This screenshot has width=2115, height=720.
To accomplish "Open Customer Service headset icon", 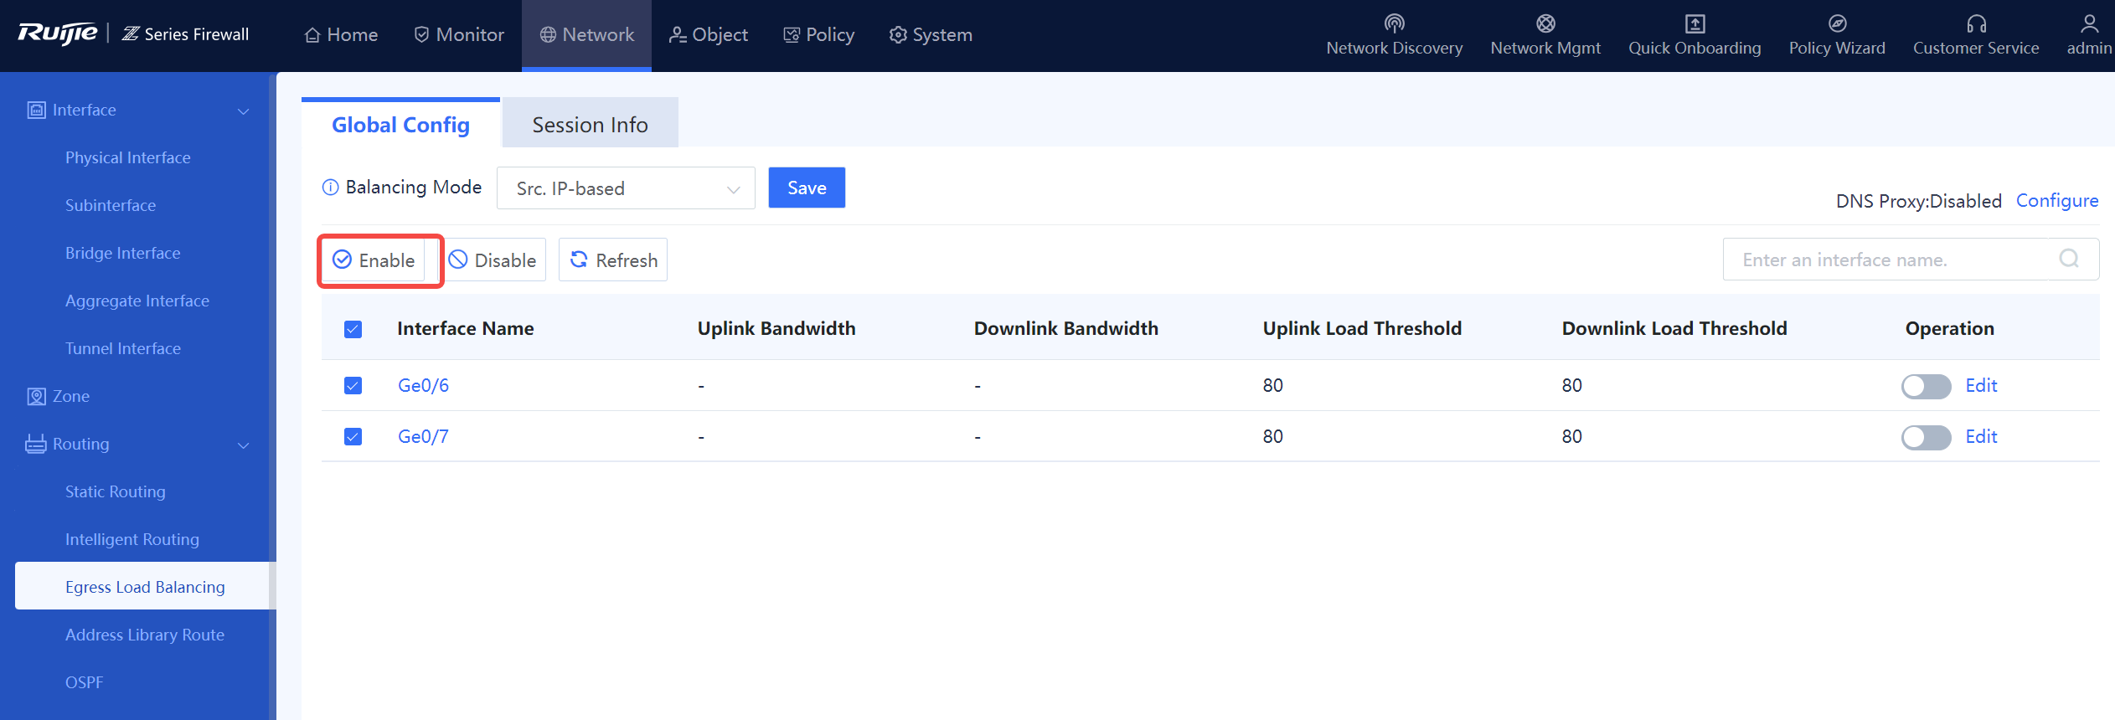I will point(1976,23).
